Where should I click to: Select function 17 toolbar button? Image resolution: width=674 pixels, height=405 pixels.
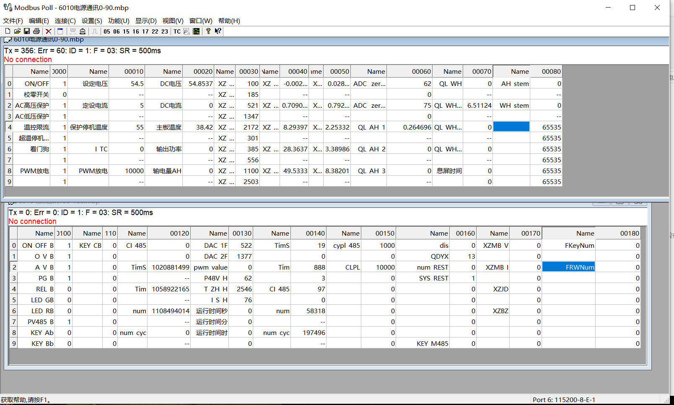tap(145, 31)
